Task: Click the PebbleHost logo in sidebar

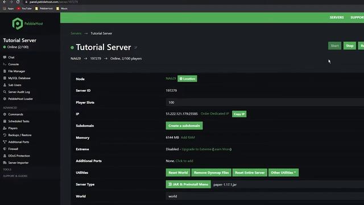Action: 27,23
